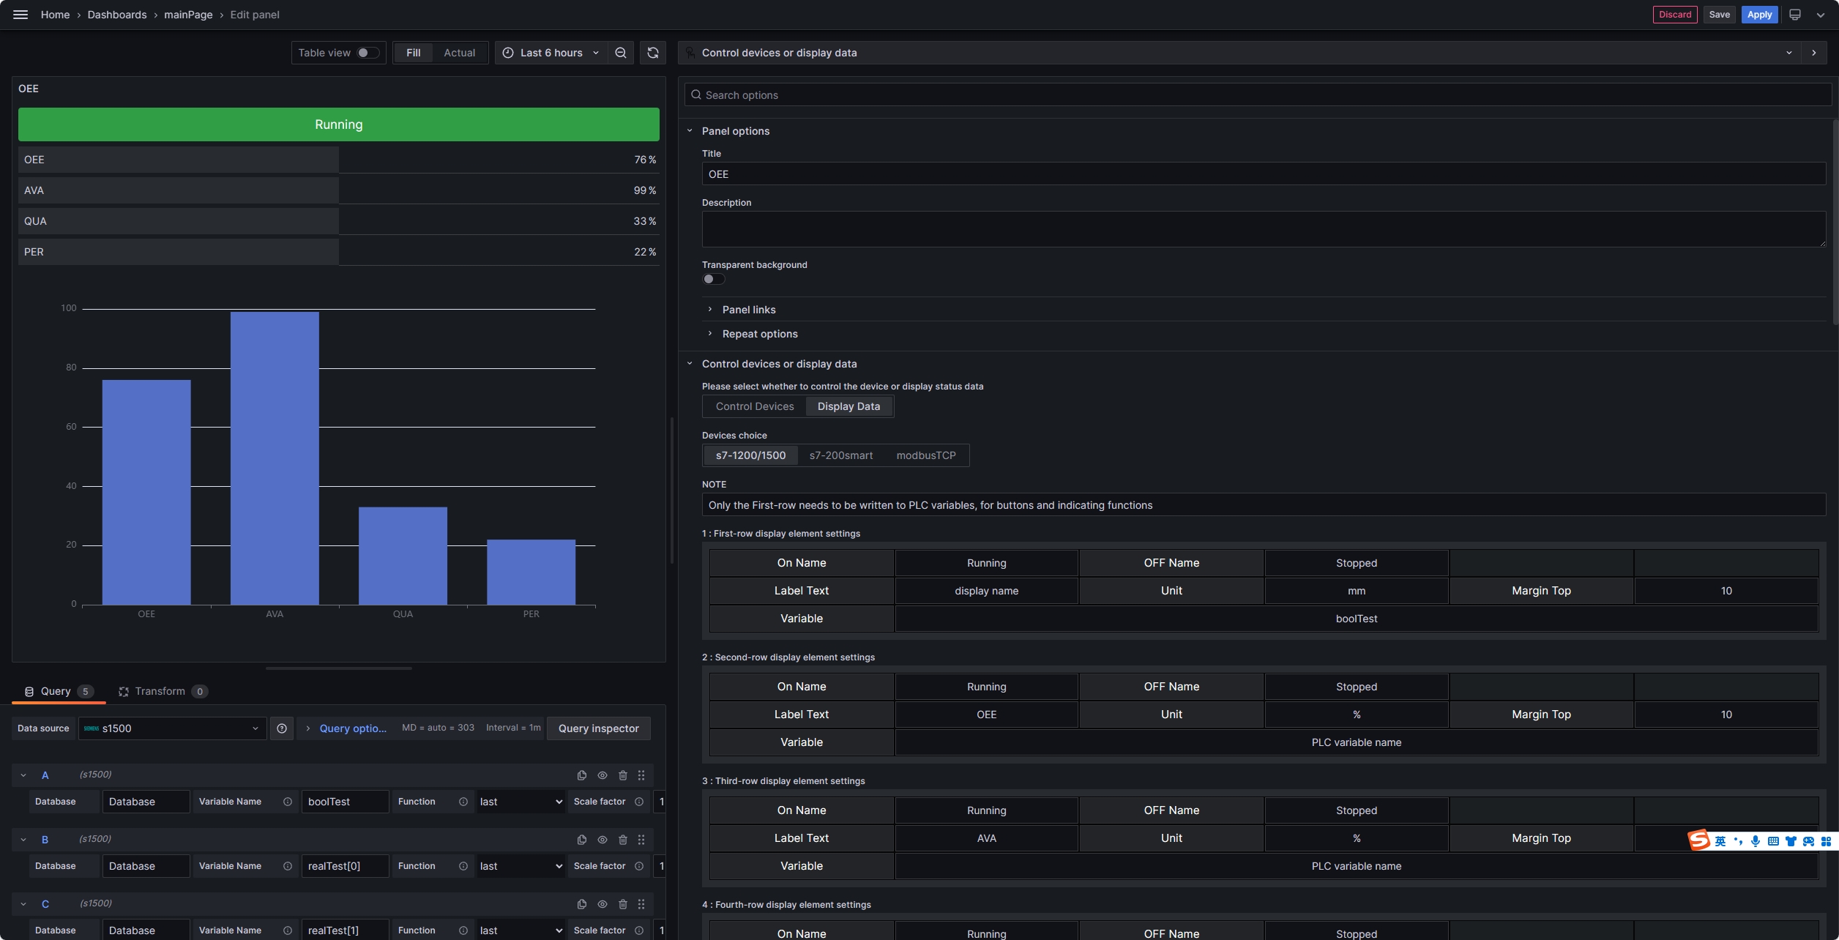Toggle the Table view switch
This screenshot has width=1839, height=940.
368,53
